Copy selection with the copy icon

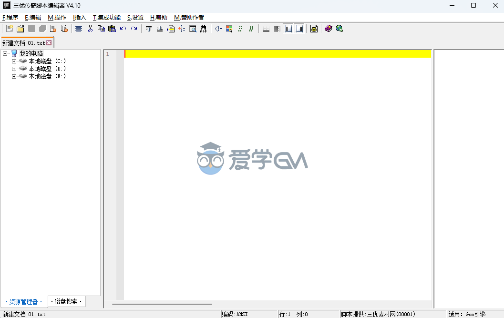click(101, 29)
